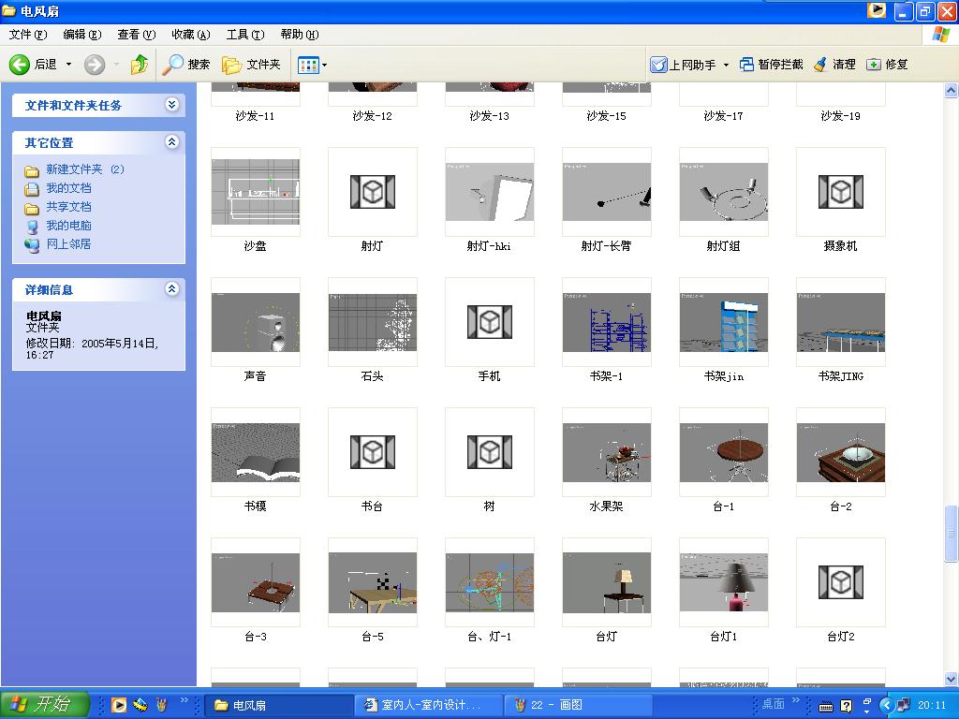Select the 沙盘 file thumbnail
This screenshot has width=959, height=719.
[x=256, y=192]
